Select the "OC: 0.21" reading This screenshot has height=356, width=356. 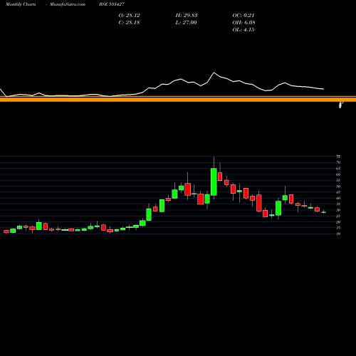pos(244,16)
